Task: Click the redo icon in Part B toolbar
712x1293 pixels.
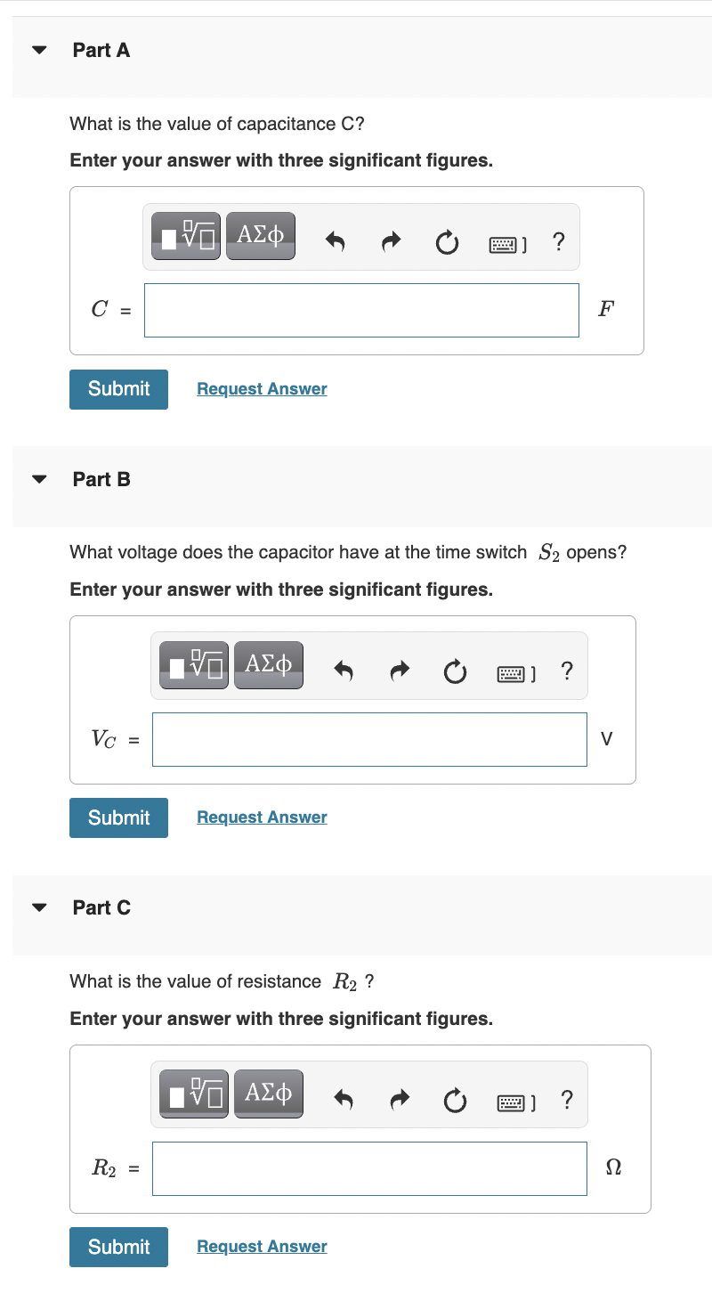Action: [x=399, y=671]
